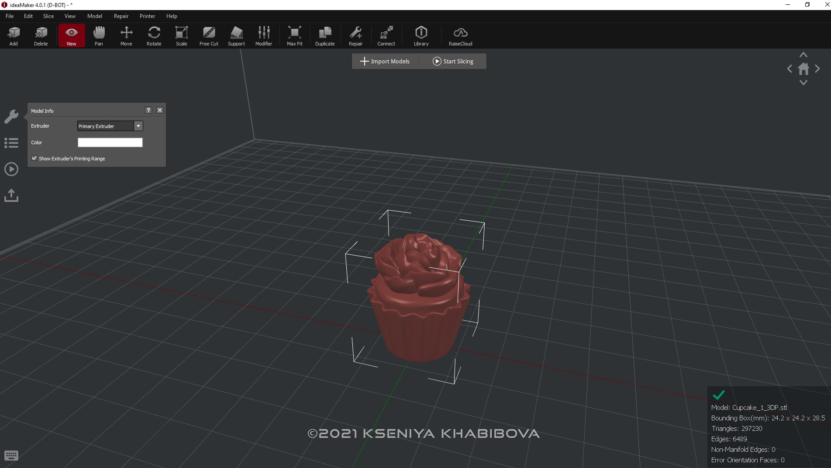Click the wrench settings icon in left sidebar

point(11,116)
